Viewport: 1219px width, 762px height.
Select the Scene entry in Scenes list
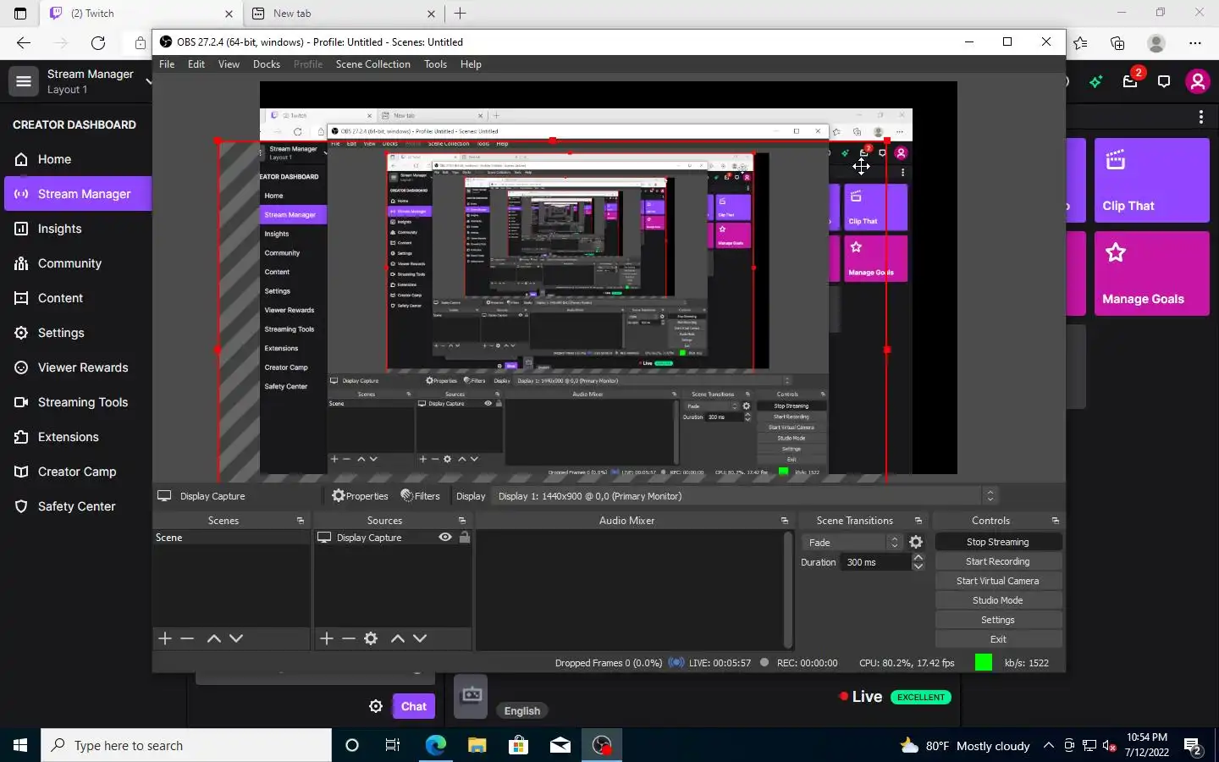[x=231, y=538]
